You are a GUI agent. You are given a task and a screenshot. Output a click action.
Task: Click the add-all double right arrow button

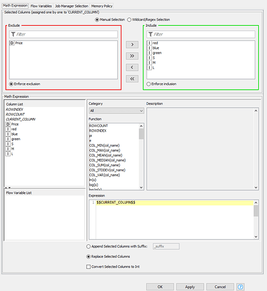(x=132, y=56)
